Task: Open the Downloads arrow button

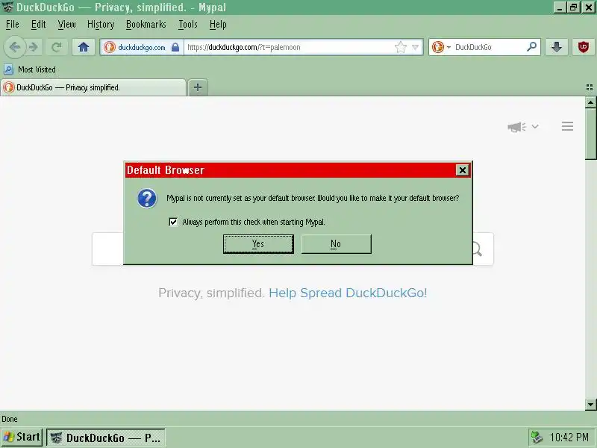Action: pyautogui.click(x=557, y=47)
